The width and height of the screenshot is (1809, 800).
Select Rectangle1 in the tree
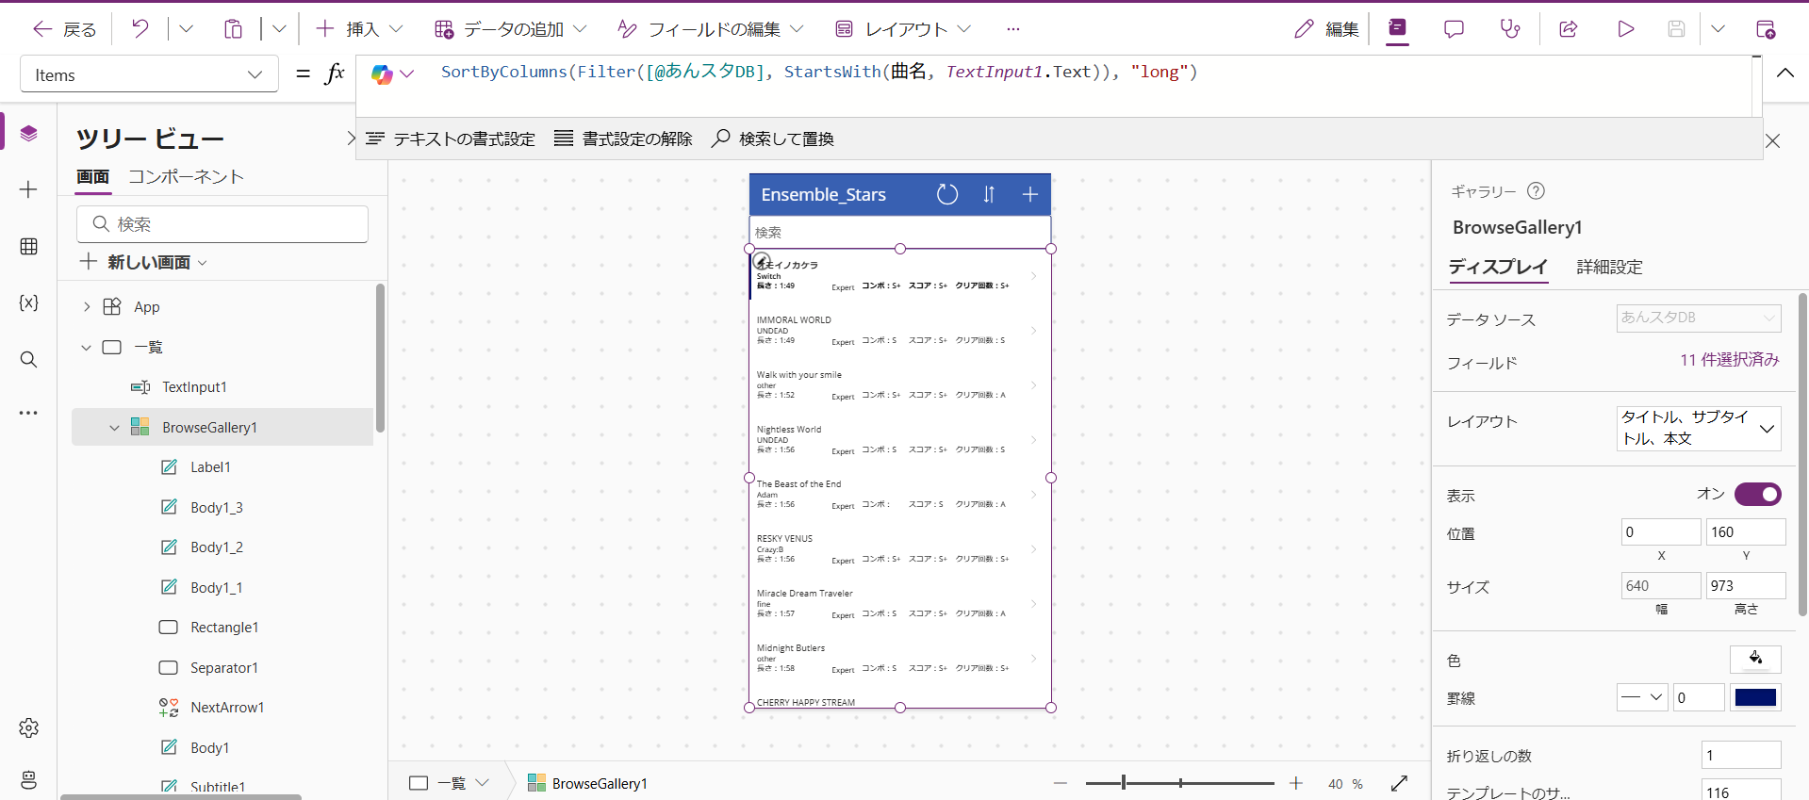(x=224, y=628)
